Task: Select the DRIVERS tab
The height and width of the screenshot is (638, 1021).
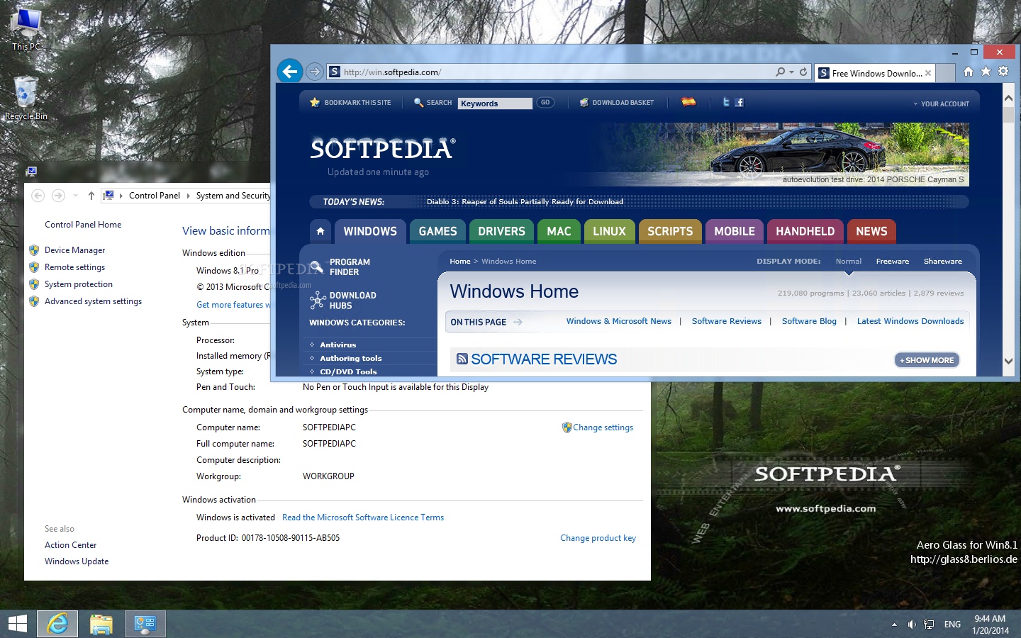Action: tap(501, 231)
